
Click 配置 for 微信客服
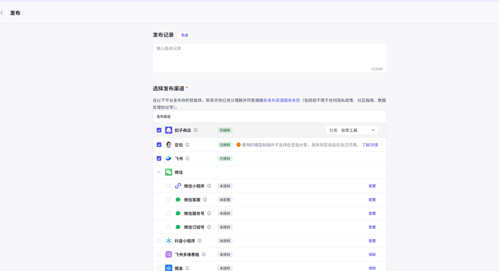click(x=372, y=200)
